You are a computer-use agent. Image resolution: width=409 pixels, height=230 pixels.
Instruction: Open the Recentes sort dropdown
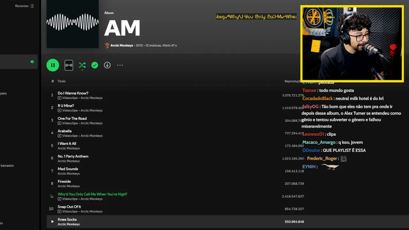coord(24,6)
